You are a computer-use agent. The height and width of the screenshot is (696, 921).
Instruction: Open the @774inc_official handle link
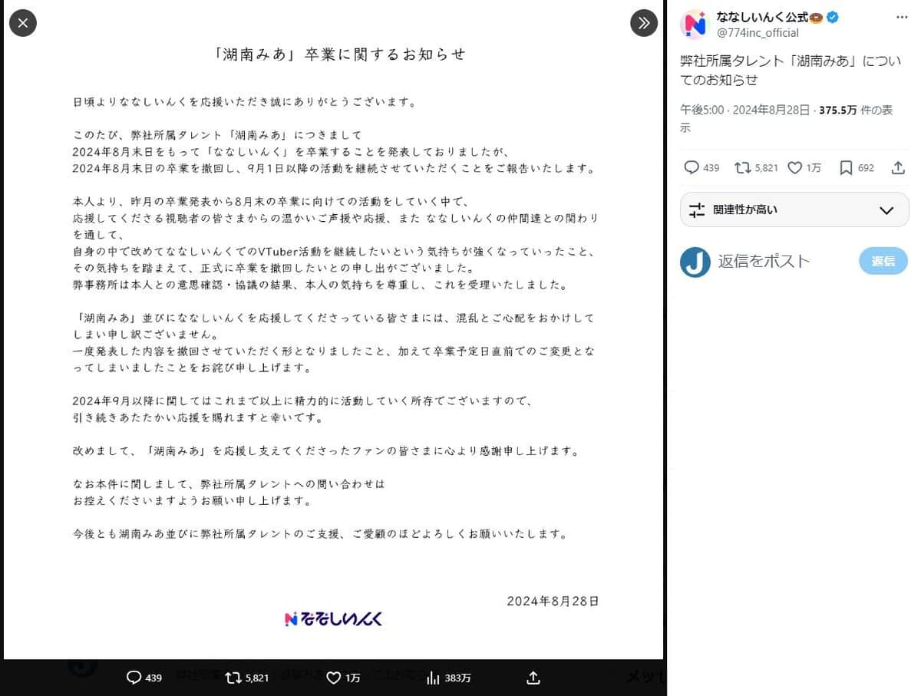point(758,33)
